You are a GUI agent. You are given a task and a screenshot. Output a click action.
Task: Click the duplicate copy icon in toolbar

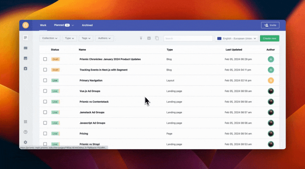pyautogui.click(x=157, y=38)
